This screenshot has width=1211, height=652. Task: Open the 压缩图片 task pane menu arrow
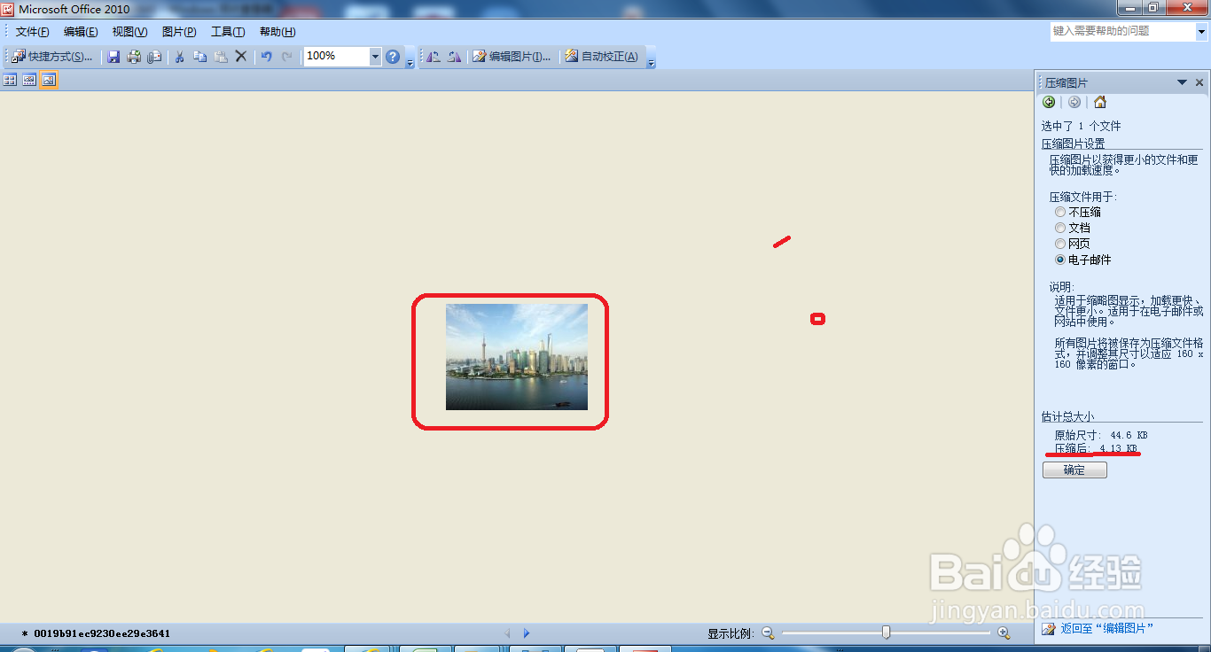[1182, 82]
